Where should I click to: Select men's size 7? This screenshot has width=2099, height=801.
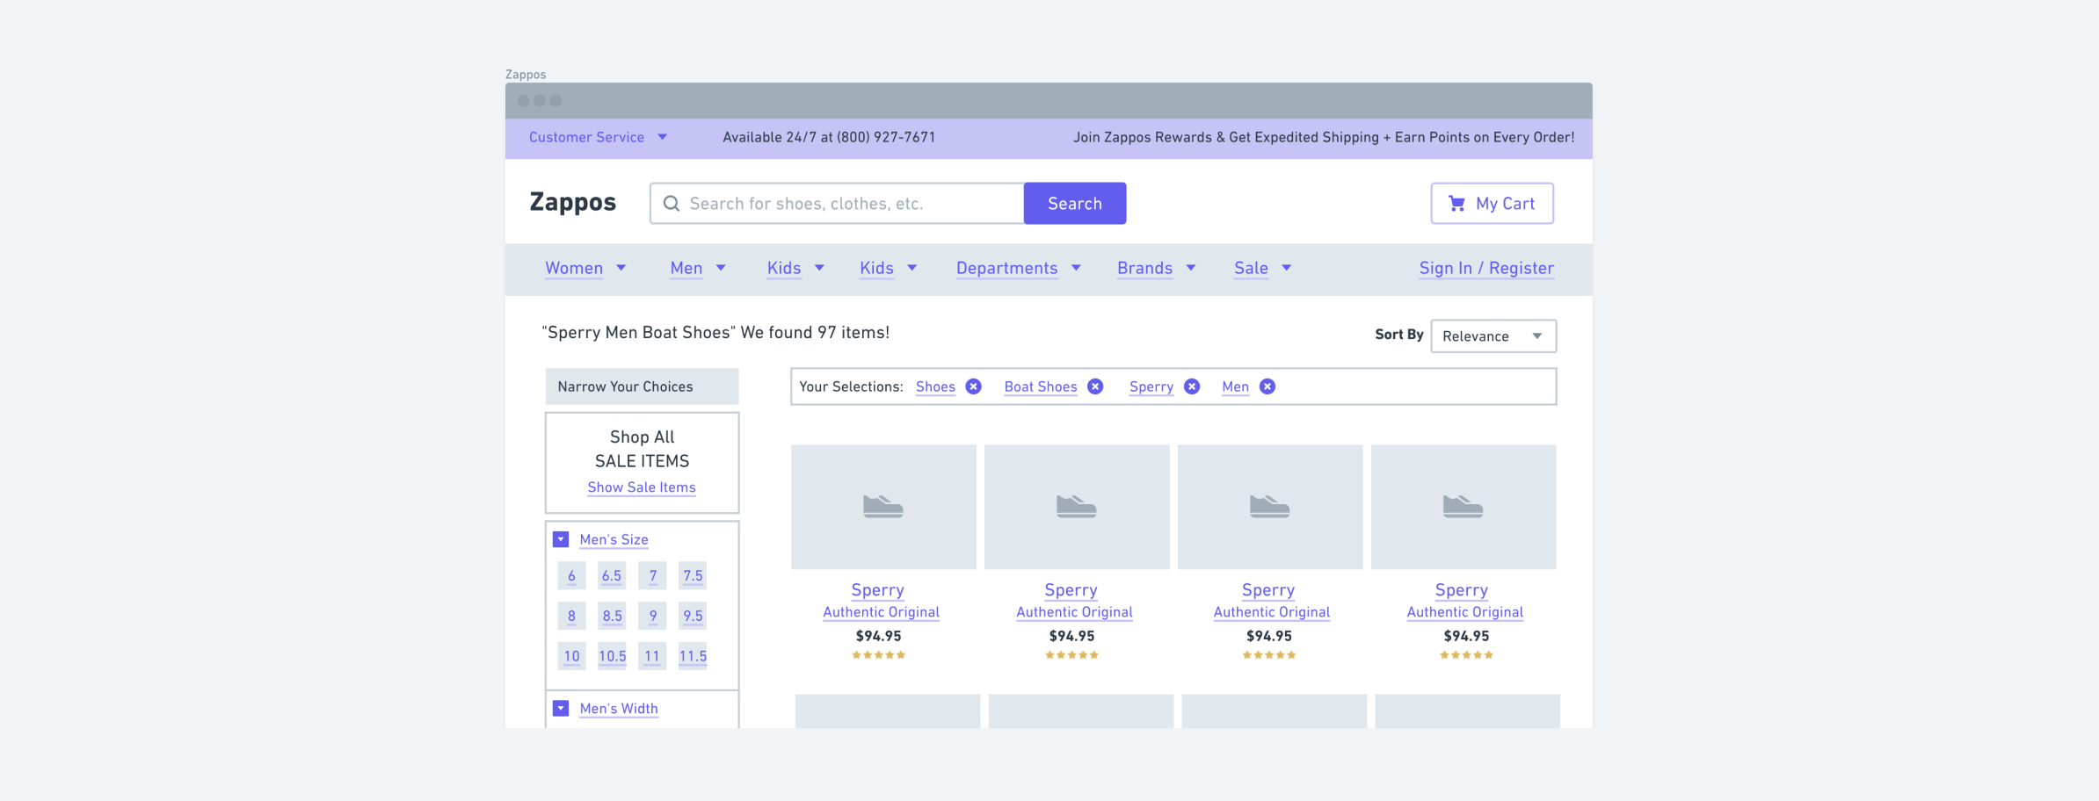point(652,576)
